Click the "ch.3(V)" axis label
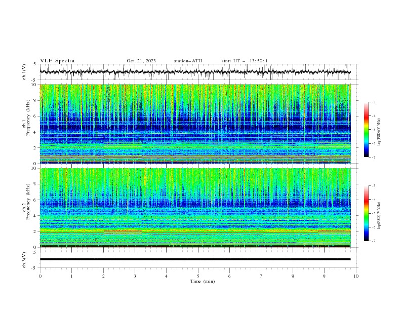The height and width of the screenshot is (310, 401). pos(24,260)
